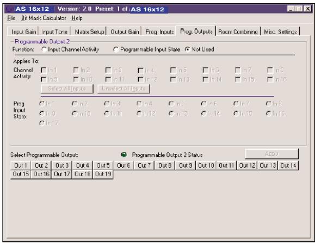Toggle In 12 channel activity checkbox
The width and height of the screenshot is (315, 243).
pos(140,79)
